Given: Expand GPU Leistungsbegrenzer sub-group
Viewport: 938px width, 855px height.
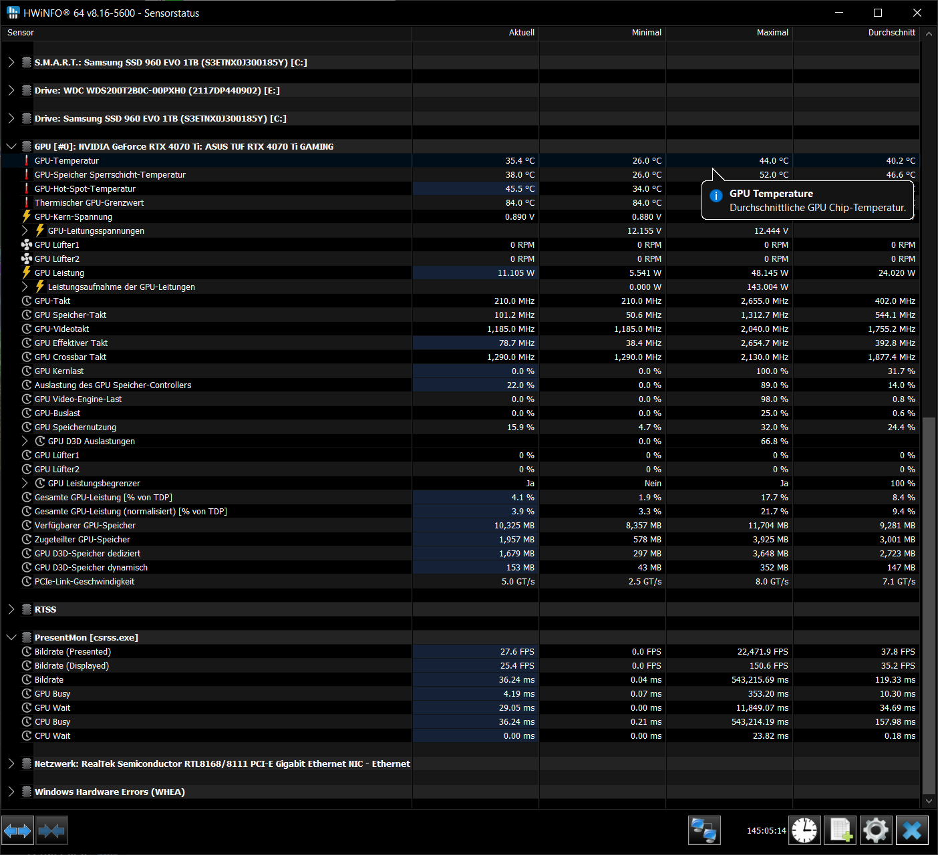Looking at the screenshot, I should point(25,484).
